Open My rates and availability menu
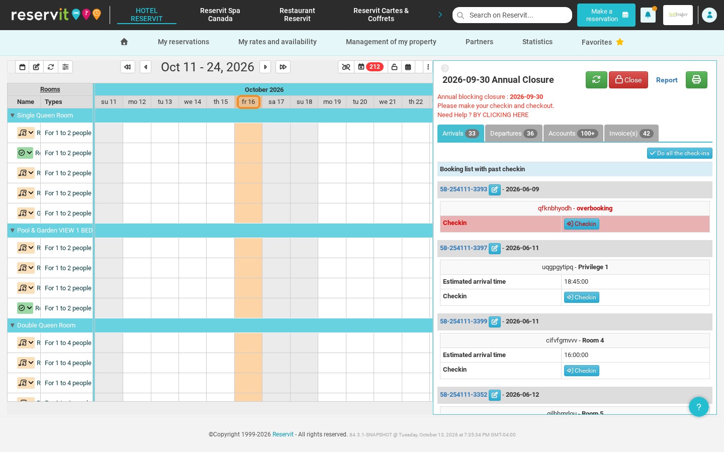The image size is (724, 452). pyautogui.click(x=278, y=42)
